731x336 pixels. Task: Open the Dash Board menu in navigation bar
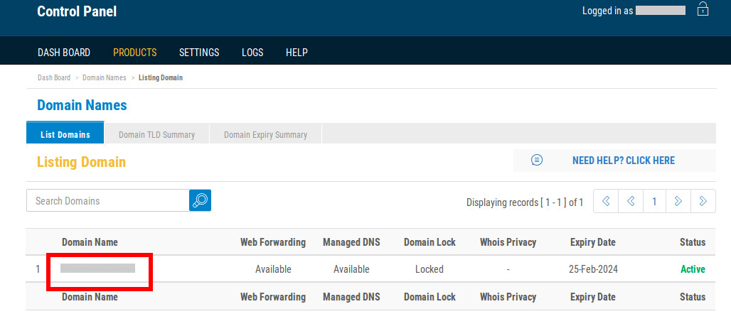[63, 53]
